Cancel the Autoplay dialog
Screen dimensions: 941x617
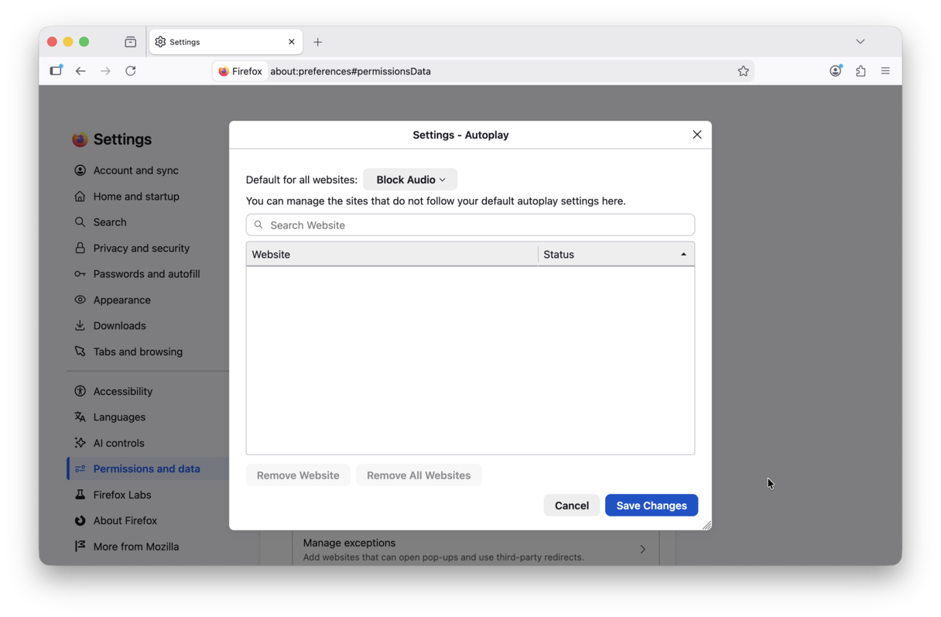click(572, 506)
